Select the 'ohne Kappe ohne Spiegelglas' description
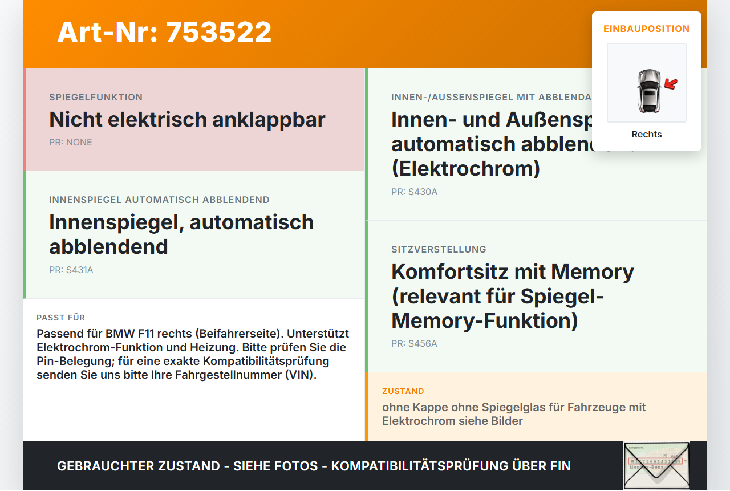This screenshot has width=730, height=491. [x=514, y=415]
